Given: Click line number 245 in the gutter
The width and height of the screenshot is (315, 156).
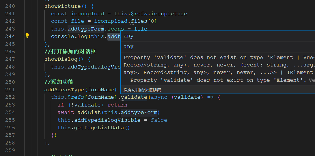Looking at the screenshot, I should 10,44.
